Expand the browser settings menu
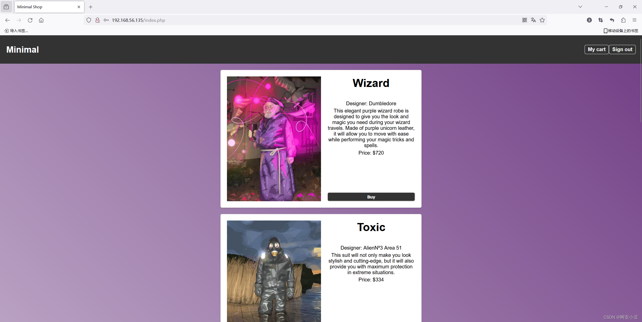This screenshot has height=322, width=642. 634,20
